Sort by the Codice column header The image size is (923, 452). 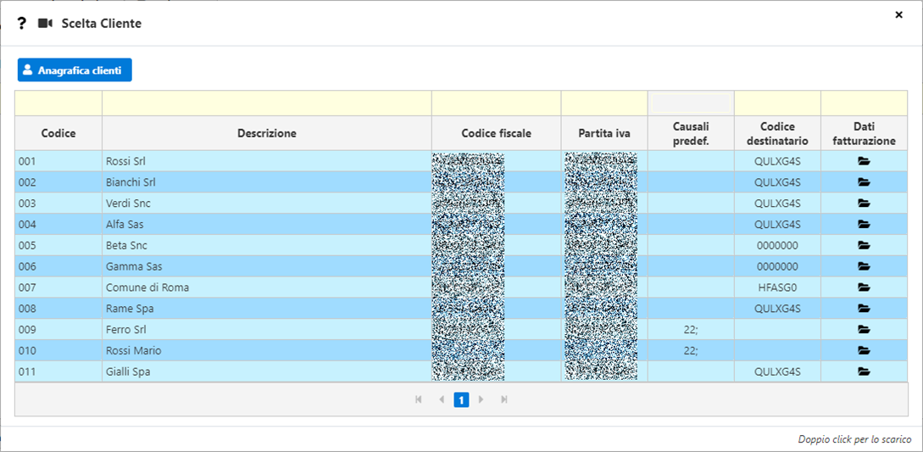click(x=58, y=133)
